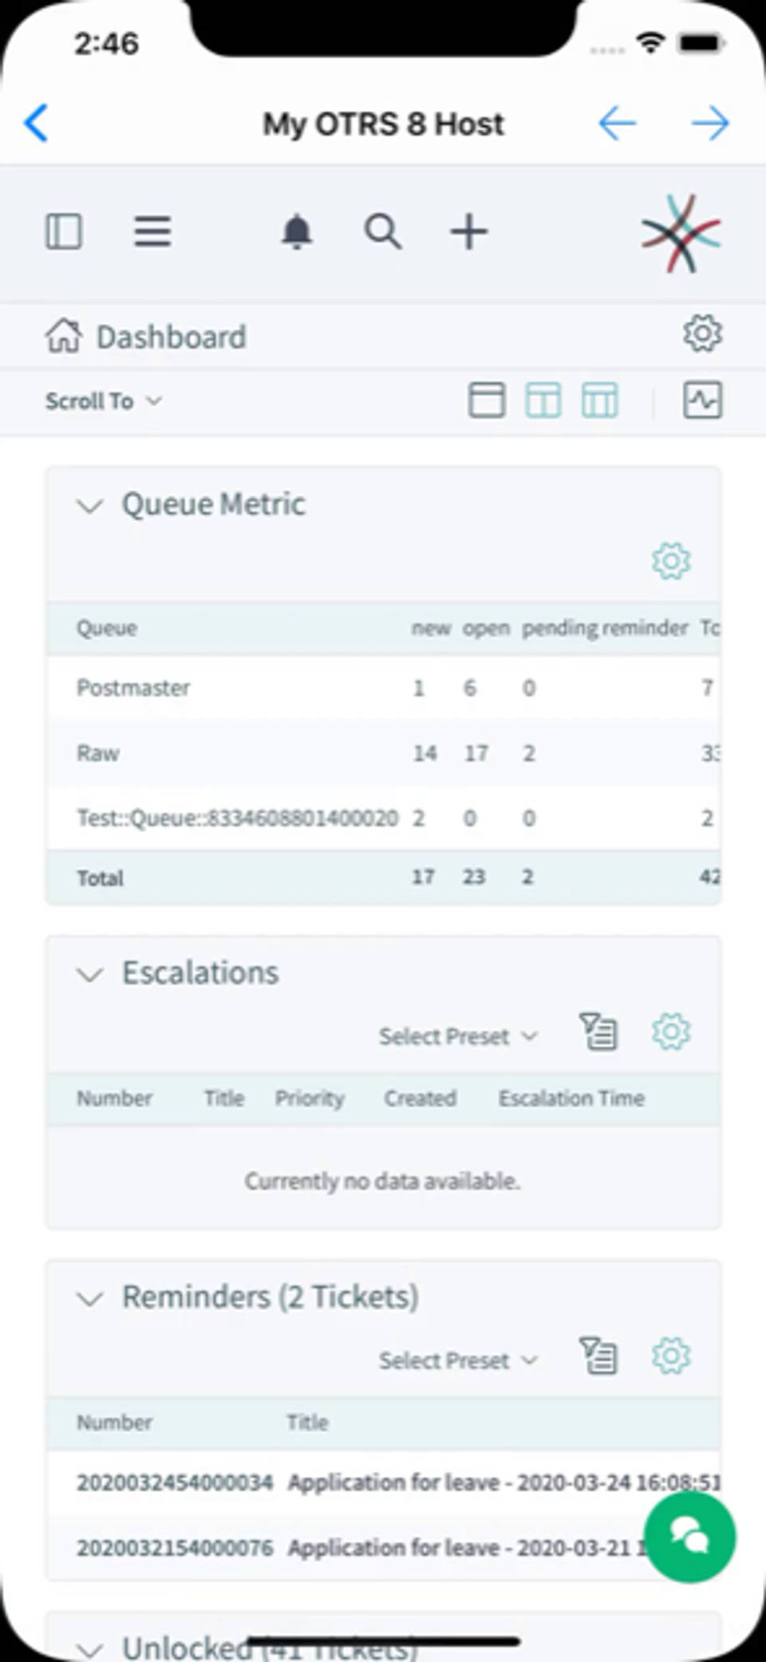Go back with the left chevron

[x=37, y=123]
